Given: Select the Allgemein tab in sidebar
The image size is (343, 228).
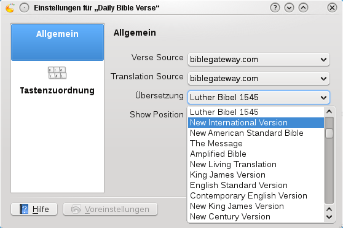Looking at the screenshot, I should pos(57,42).
